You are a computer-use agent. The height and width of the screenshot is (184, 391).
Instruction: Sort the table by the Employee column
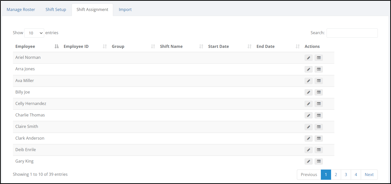click(x=37, y=46)
